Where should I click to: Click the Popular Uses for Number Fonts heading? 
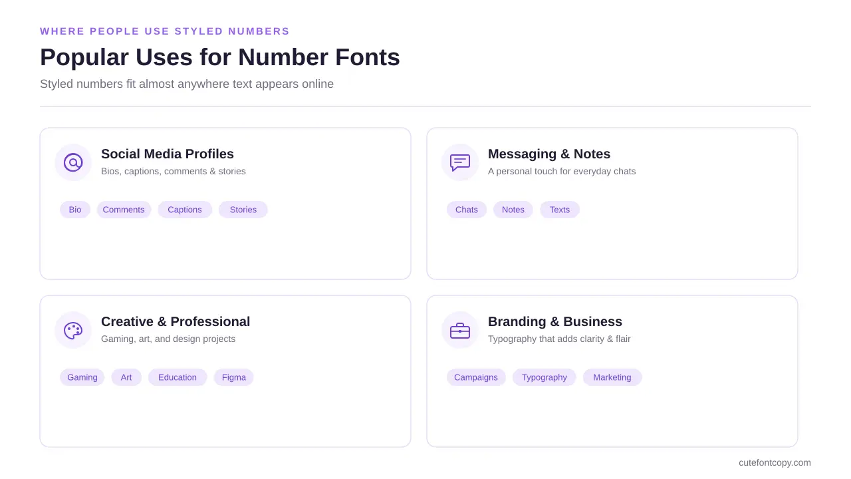(x=220, y=57)
